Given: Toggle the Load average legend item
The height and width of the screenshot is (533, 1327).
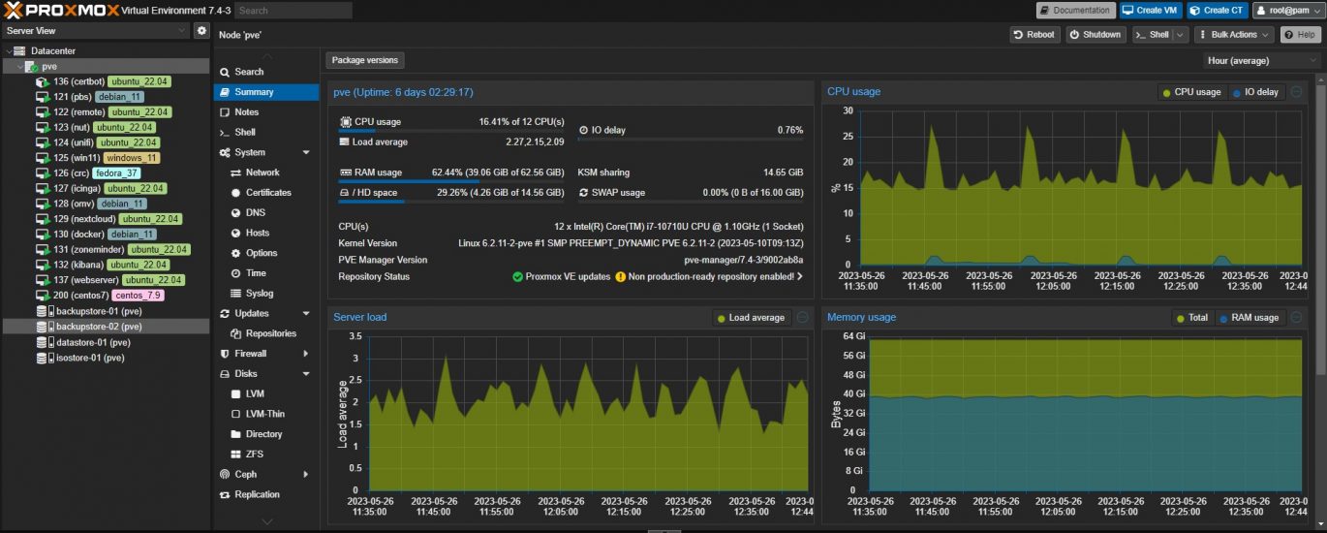Looking at the screenshot, I should (x=751, y=318).
